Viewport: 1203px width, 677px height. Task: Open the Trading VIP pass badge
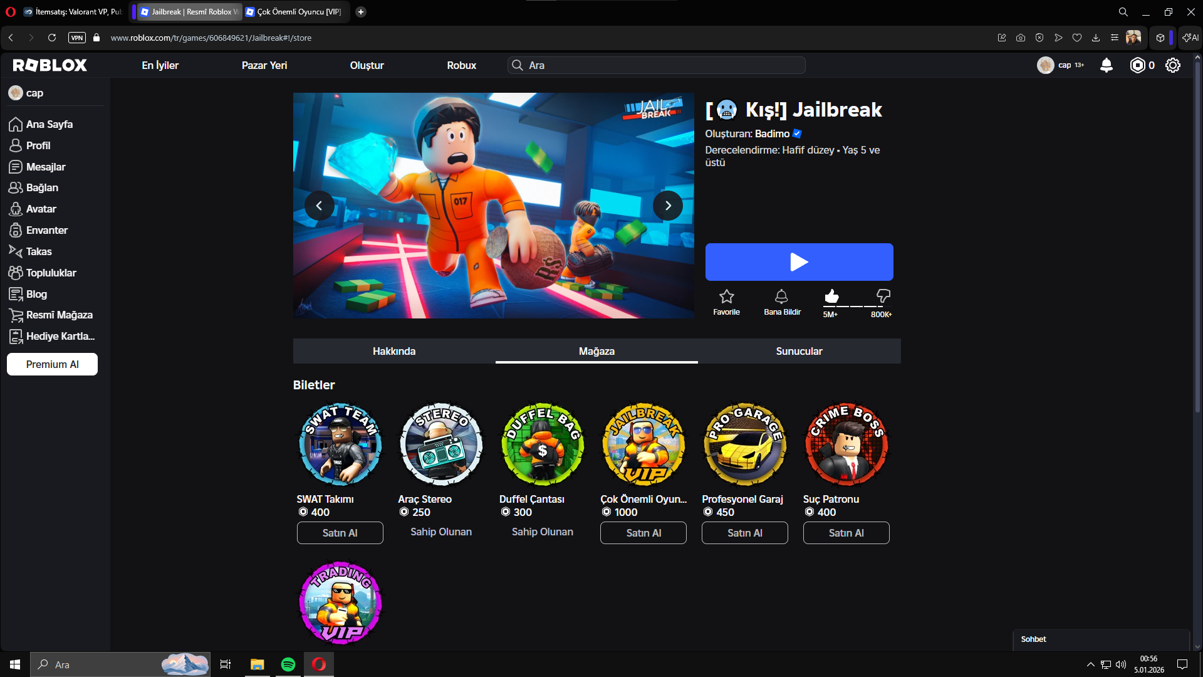(x=340, y=603)
